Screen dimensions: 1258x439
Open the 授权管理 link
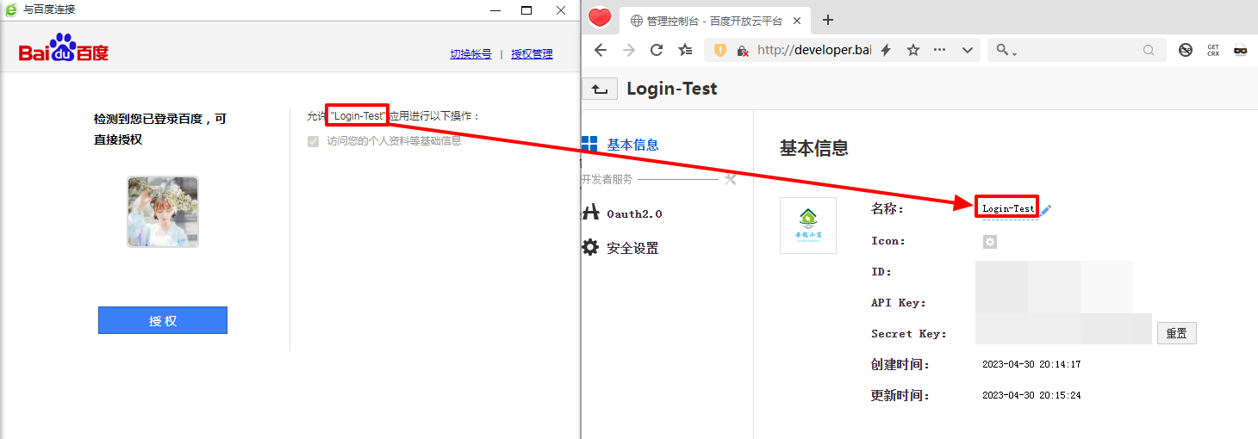point(532,54)
